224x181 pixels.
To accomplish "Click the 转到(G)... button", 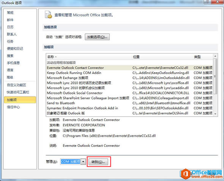I will click(x=98, y=162).
